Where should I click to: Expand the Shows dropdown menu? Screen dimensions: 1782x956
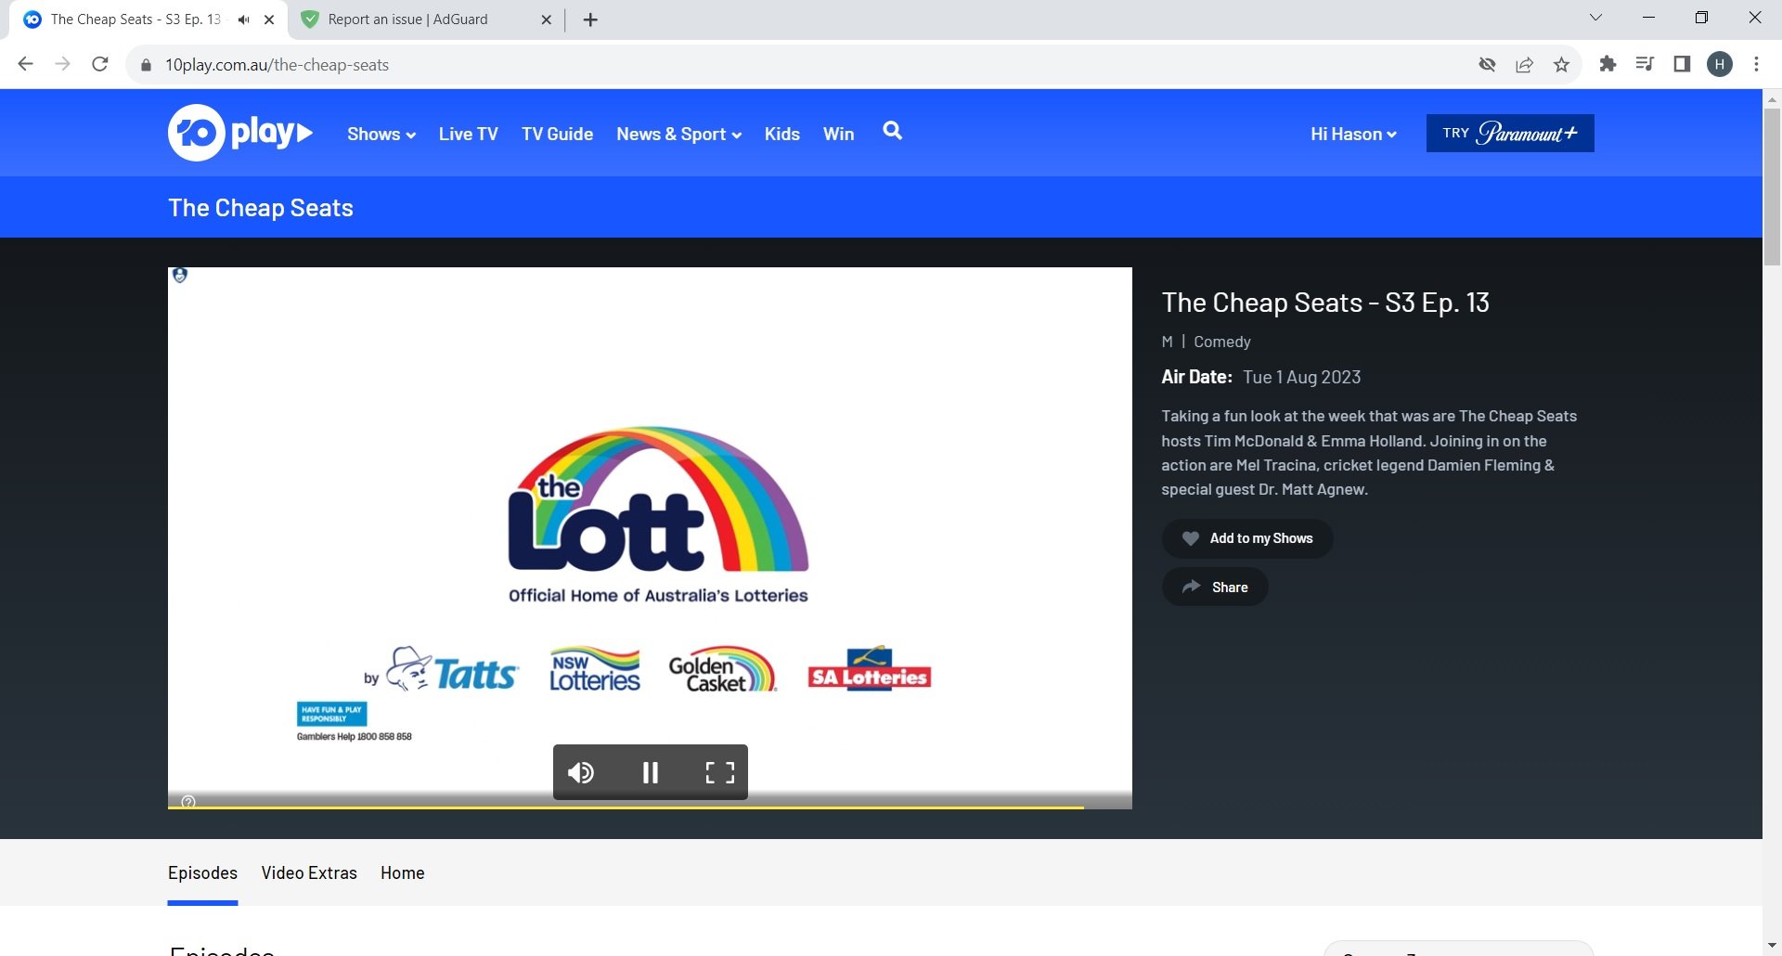(x=381, y=135)
